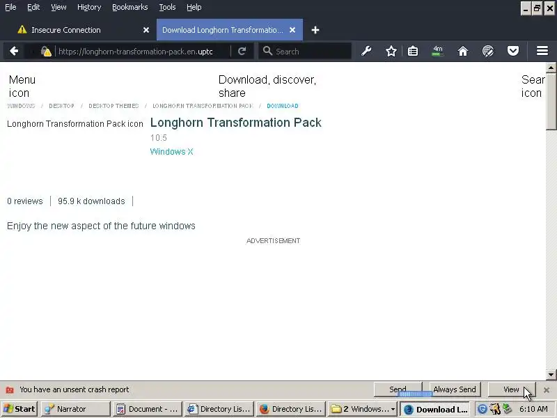Click the vertical scrollbar thumb
Screen dimensions: 557x418
point(551,101)
